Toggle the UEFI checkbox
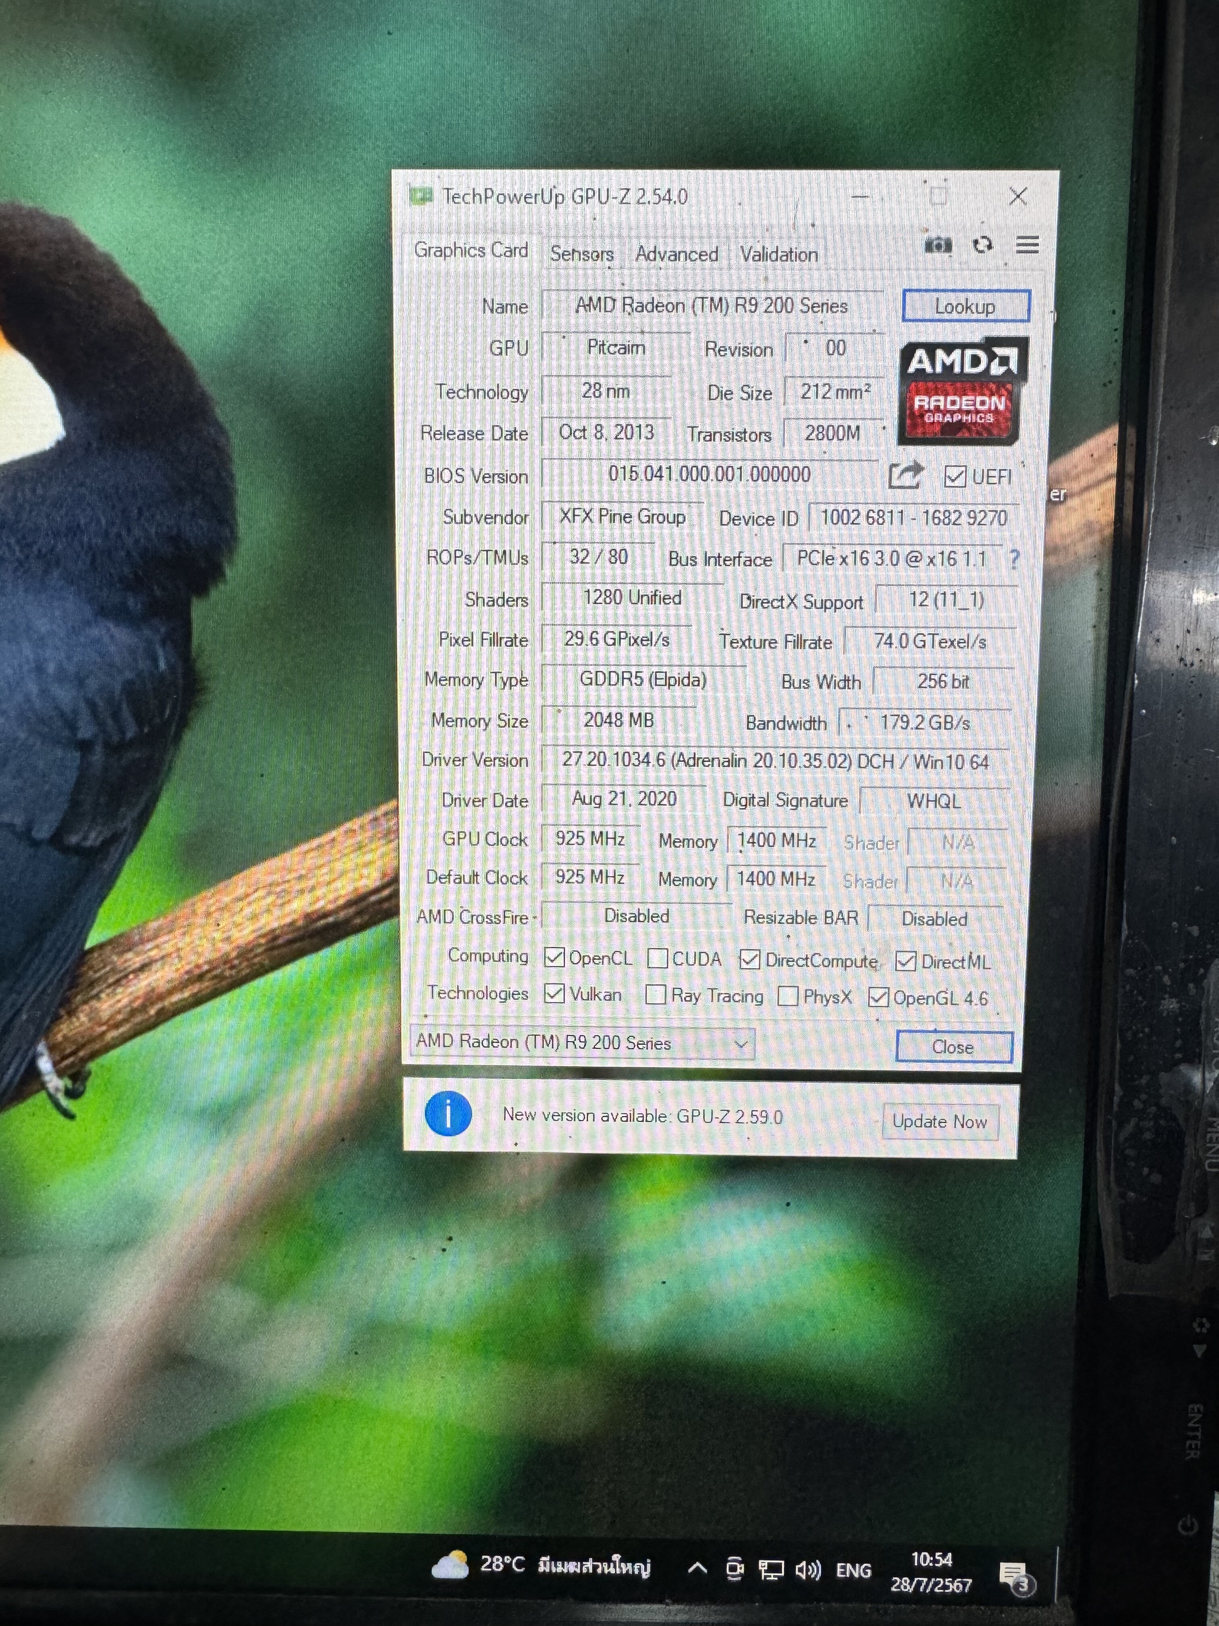 point(955,476)
